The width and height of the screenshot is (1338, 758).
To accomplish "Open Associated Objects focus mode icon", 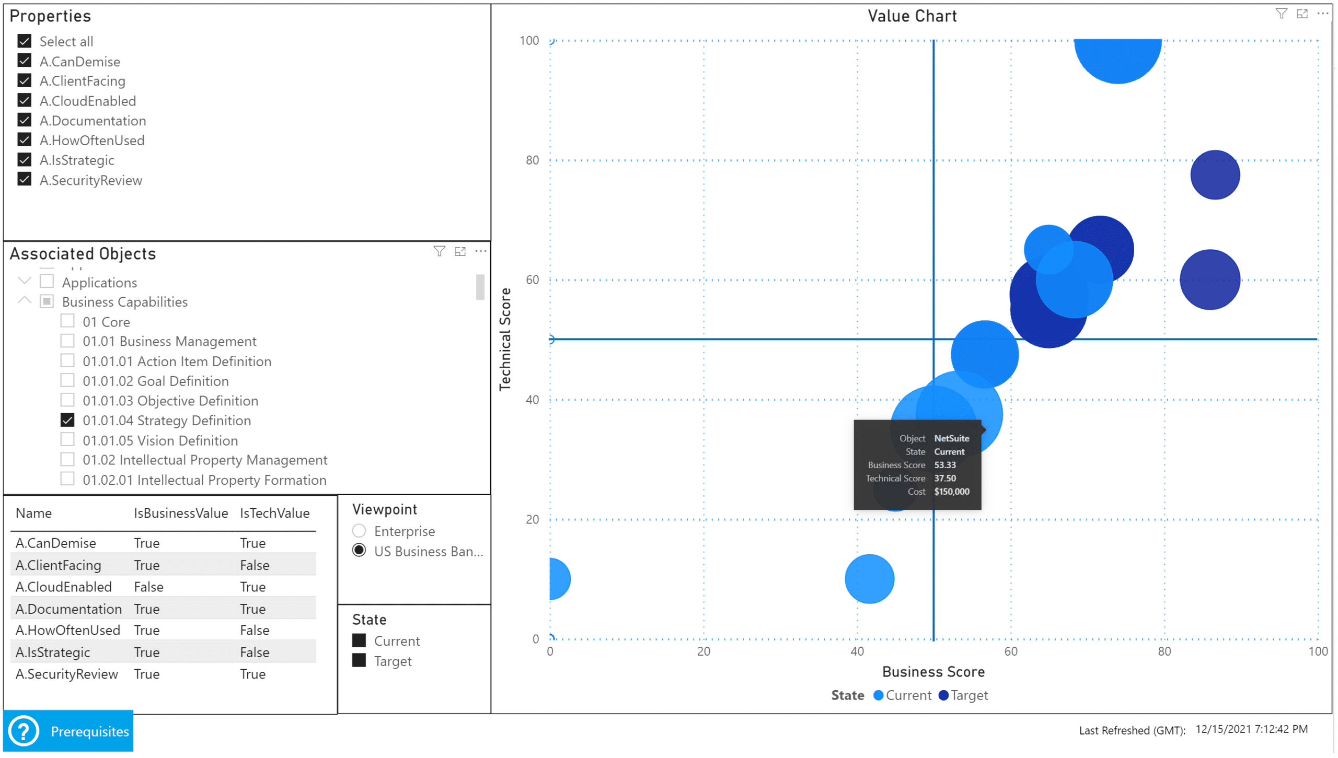I will pyautogui.click(x=460, y=252).
